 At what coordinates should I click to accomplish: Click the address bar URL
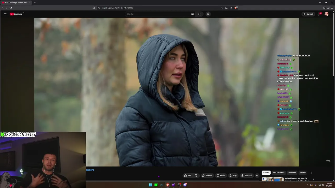[117, 8]
